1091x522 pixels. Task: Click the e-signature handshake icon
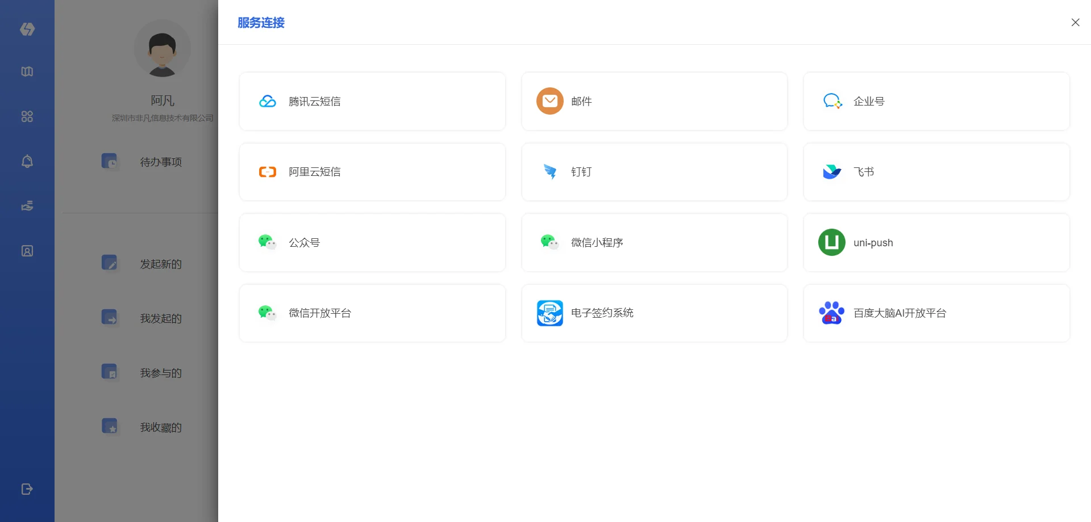(x=549, y=313)
